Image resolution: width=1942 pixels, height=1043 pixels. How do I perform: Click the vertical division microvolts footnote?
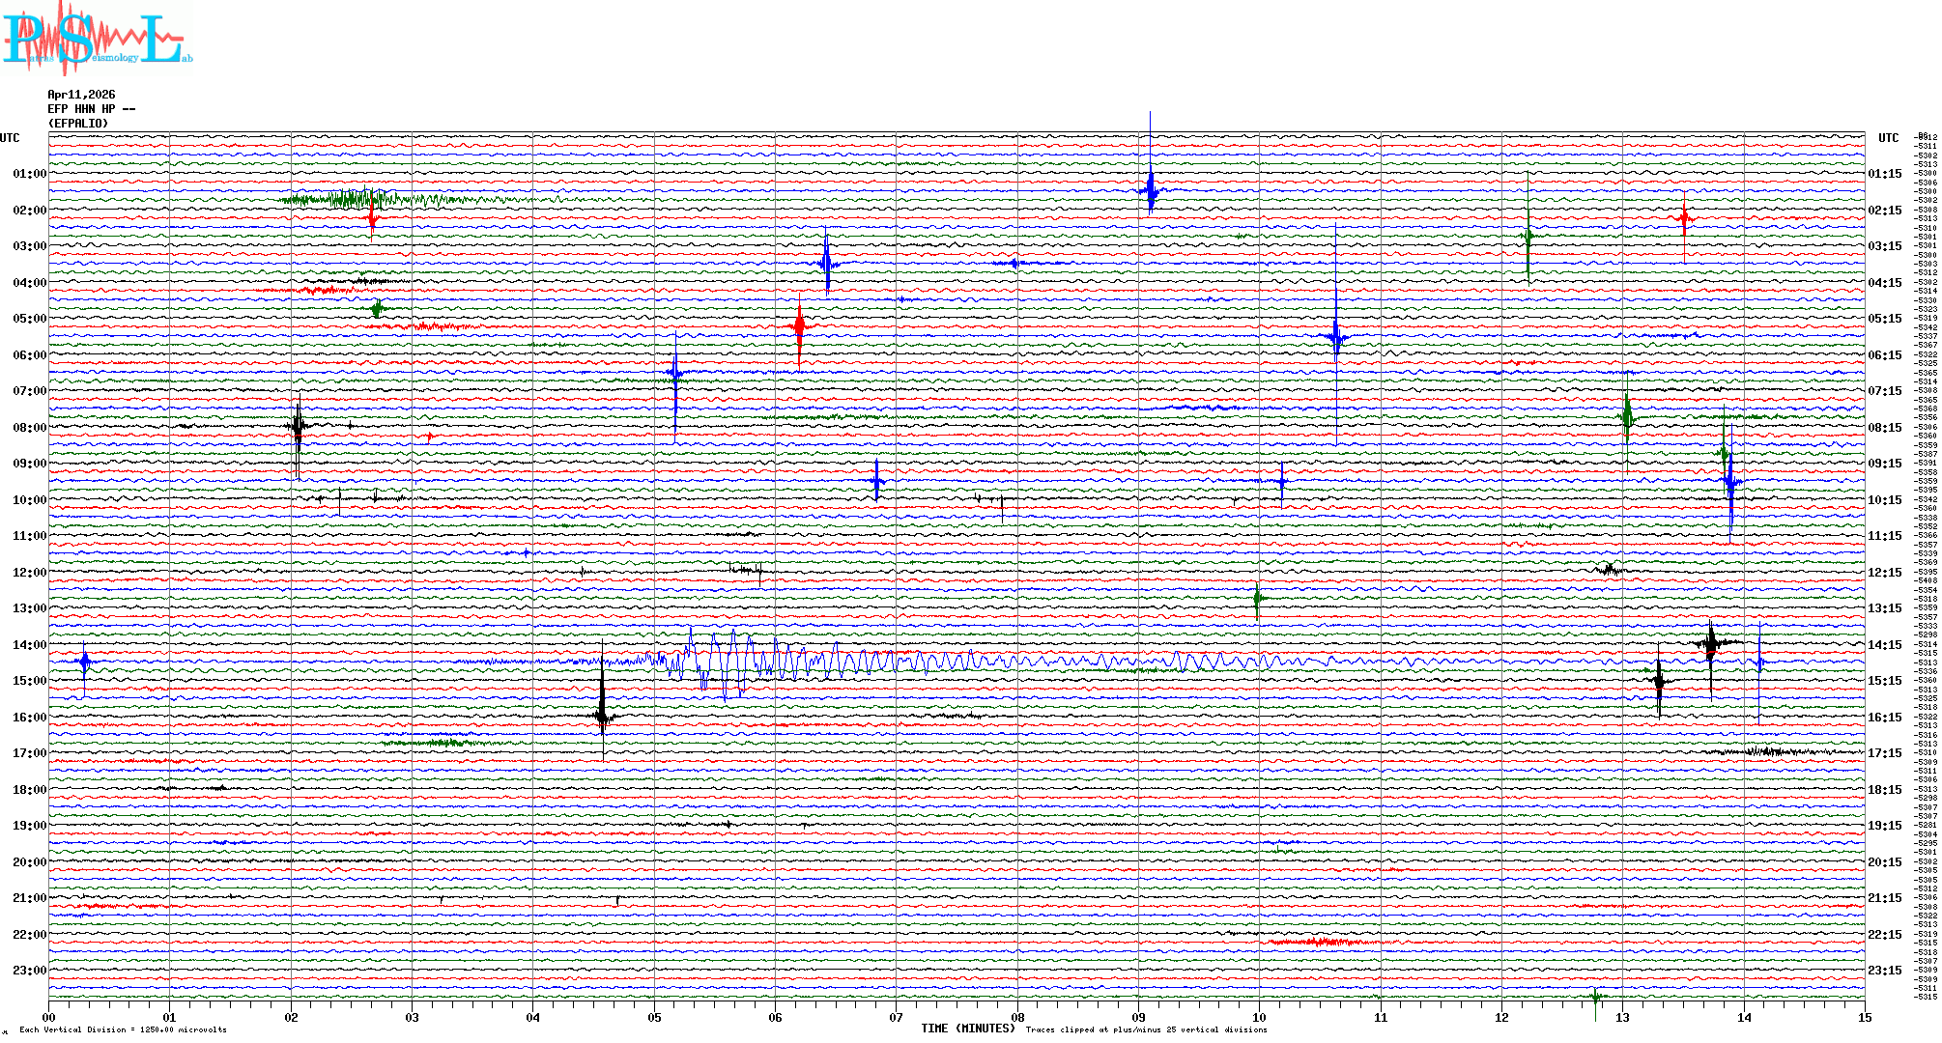tap(123, 1029)
